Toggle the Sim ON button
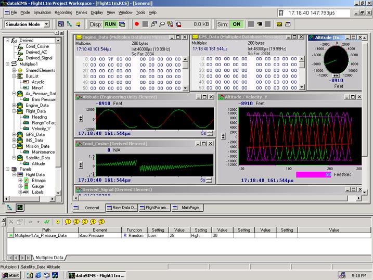This screenshot has width=373, height=280. tap(237, 24)
